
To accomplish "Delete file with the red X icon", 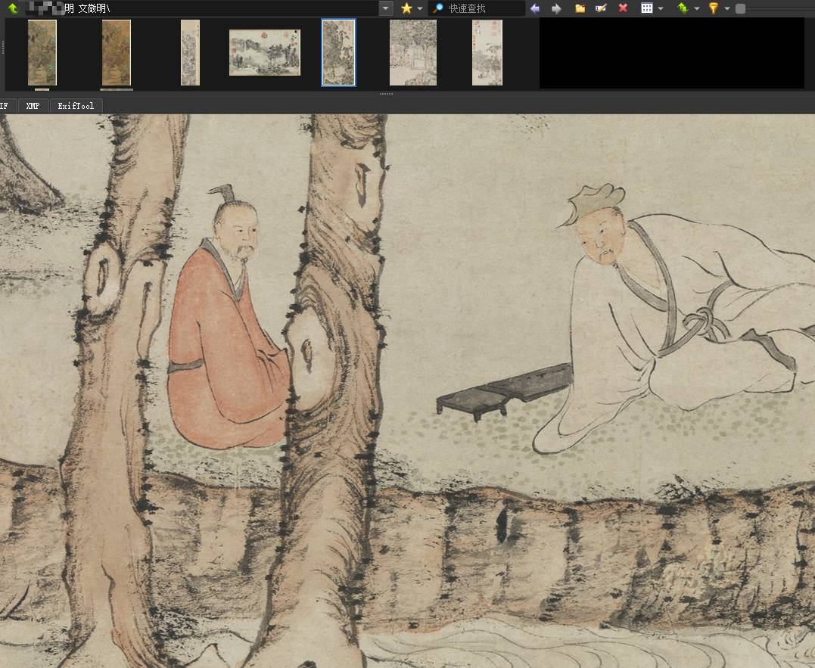I will click(x=623, y=8).
